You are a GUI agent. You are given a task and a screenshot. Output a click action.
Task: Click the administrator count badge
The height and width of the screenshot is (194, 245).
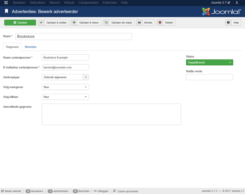50,191
